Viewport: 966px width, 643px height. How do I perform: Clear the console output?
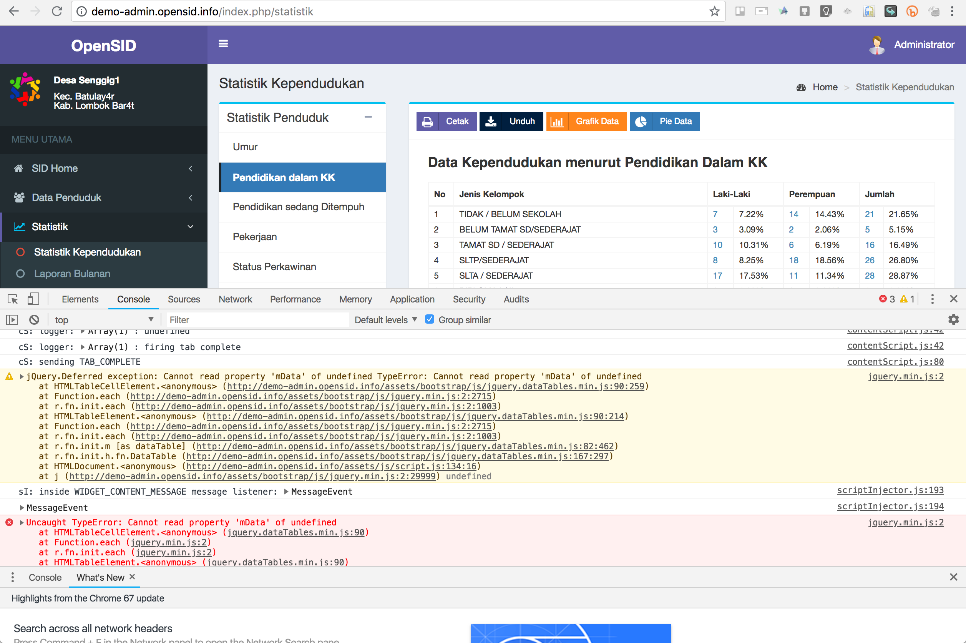tap(34, 319)
